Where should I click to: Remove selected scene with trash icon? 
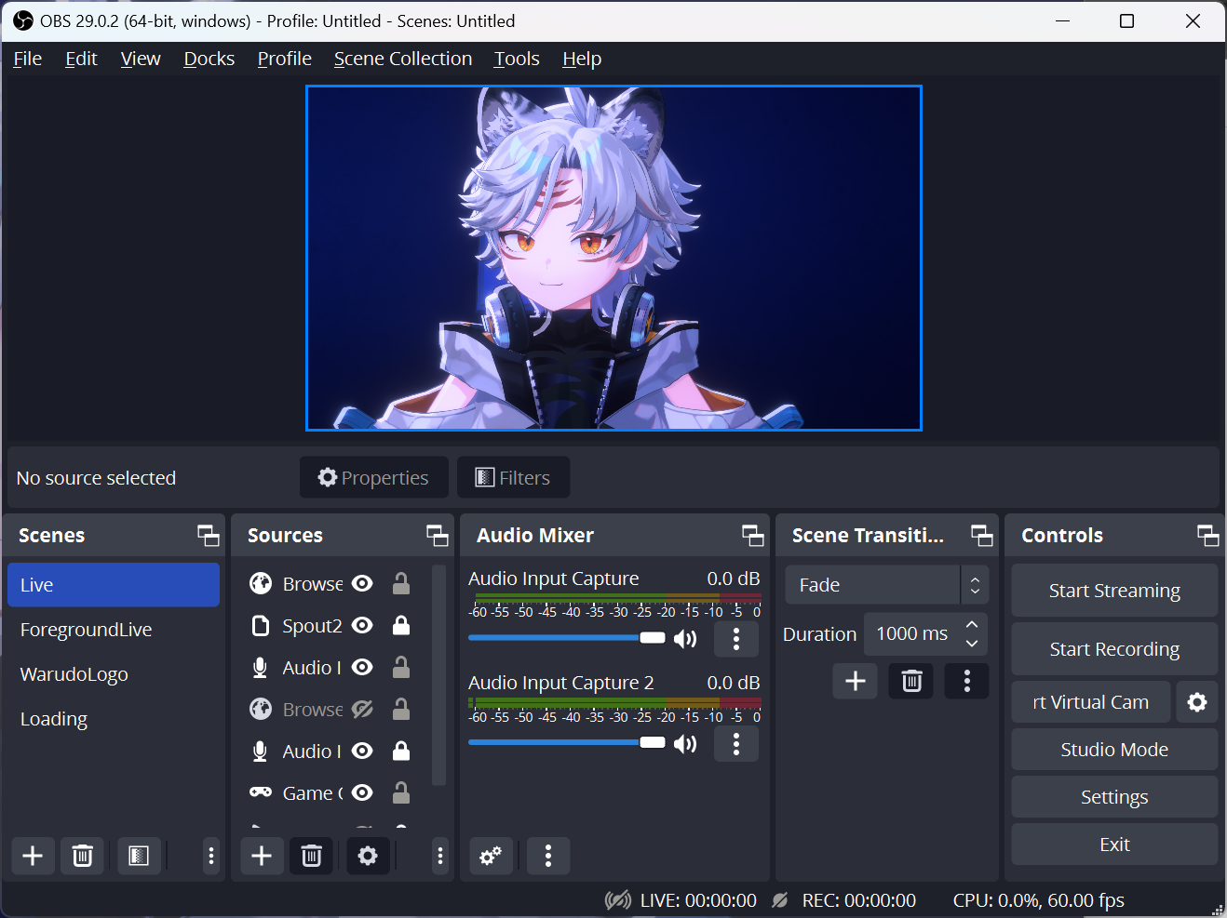click(83, 856)
